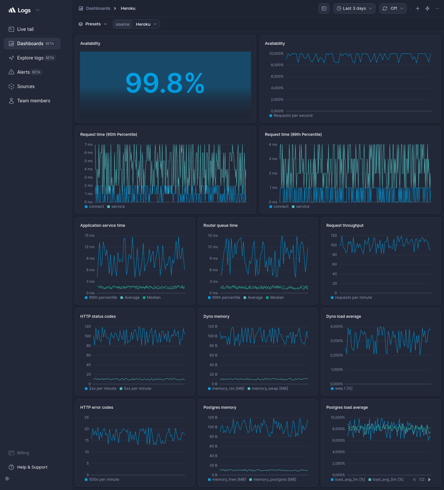The height and width of the screenshot is (490, 444).
Task: Click the Help question mark icon
Action: pyautogui.click(x=11, y=467)
